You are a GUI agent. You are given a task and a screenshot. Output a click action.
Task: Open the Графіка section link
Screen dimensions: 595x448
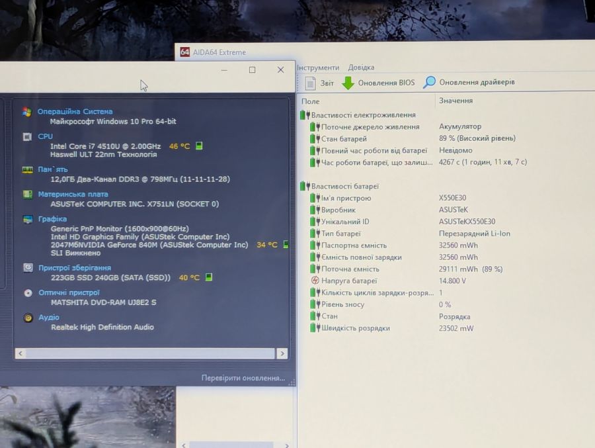click(52, 219)
